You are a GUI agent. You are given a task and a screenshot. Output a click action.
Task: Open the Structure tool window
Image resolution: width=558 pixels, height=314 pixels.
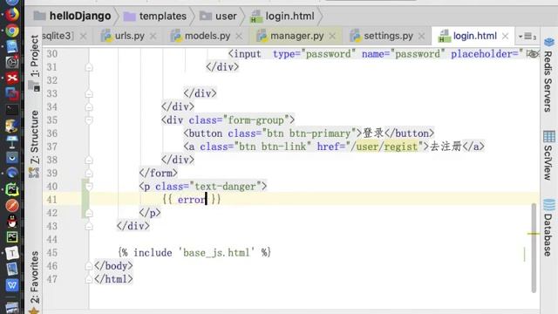[x=34, y=137]
